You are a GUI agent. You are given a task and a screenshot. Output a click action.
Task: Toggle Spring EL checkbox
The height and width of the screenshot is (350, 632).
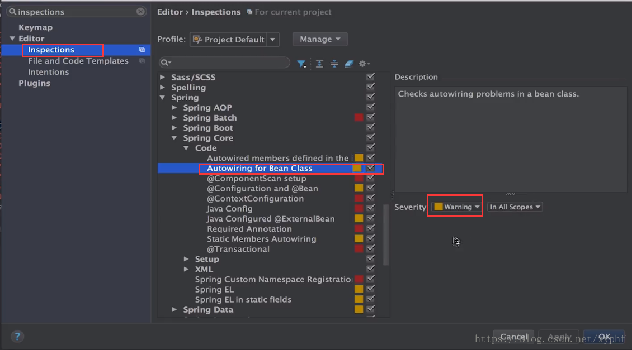point(370,289)
